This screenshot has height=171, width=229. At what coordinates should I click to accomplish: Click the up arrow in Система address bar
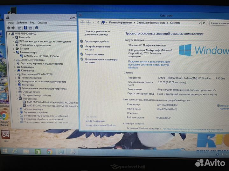[x=98, y=22]
